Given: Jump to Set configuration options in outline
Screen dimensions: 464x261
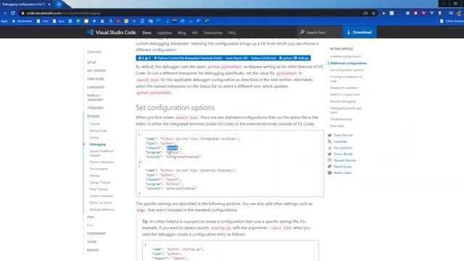Looking at the screenshot, I should (x=347, y=70).
